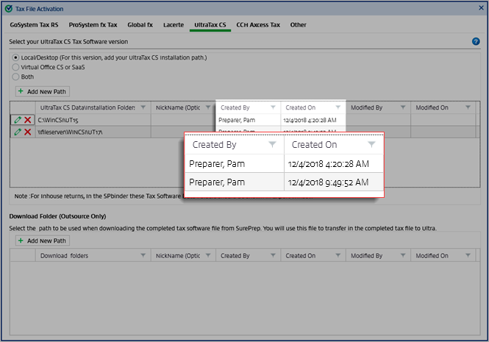Image resolution: width=489 pixels, height=342 pixels.
Task: Select the Local/Desktop radio option
Action: click(x=16, y=57)
